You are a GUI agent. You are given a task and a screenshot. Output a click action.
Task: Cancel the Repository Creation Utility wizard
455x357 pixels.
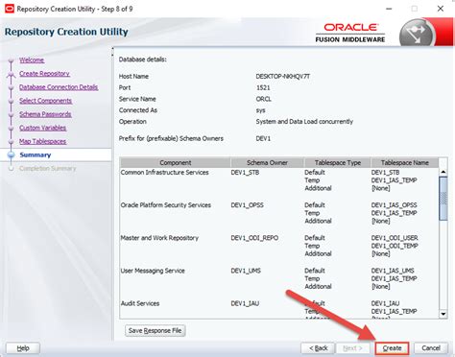click(x=431, y=348)
